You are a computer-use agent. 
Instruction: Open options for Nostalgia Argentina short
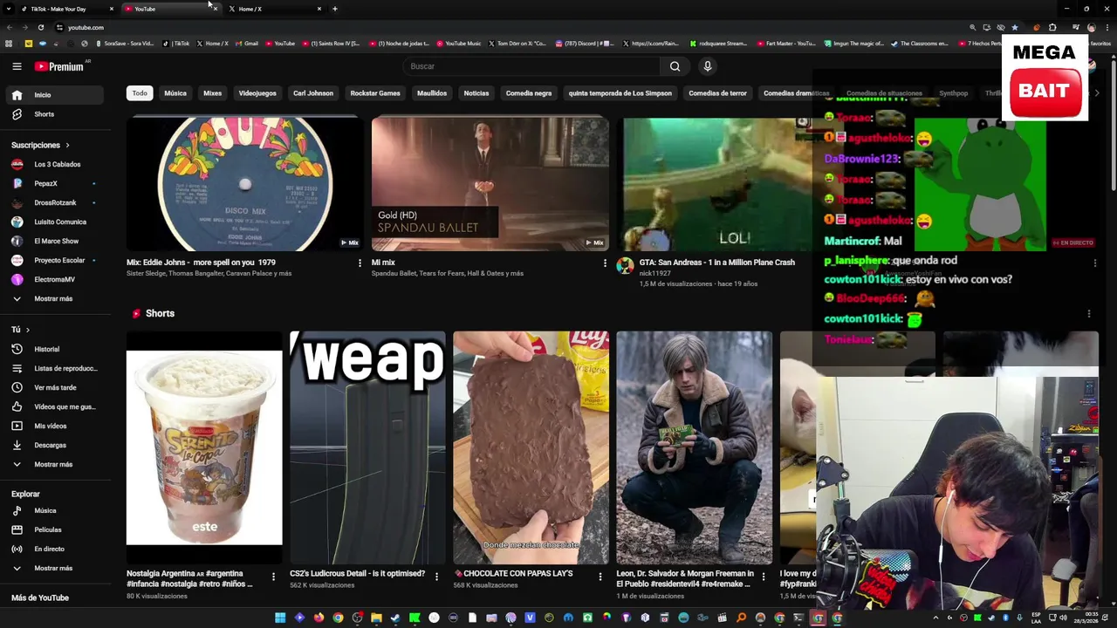coord(273,577)
